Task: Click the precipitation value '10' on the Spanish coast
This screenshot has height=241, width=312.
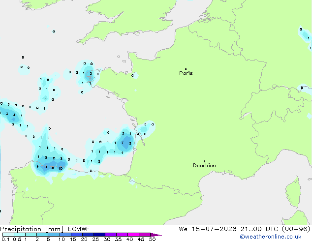Action: [60, 168]
